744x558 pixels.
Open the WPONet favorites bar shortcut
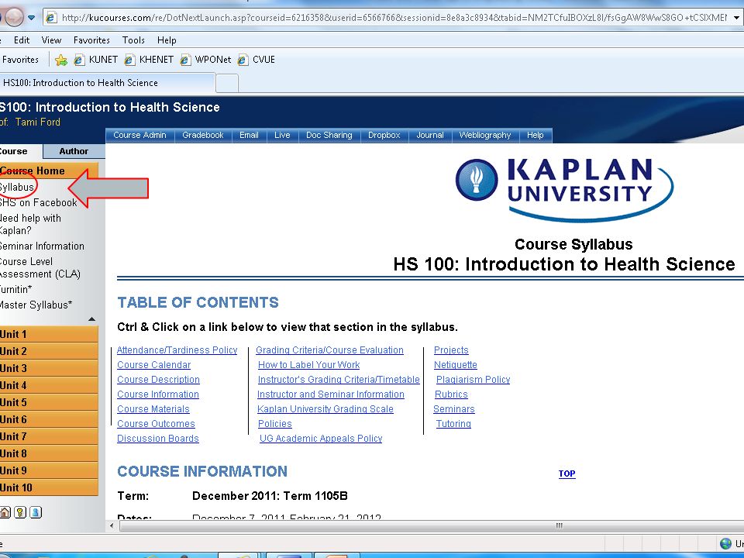point(206,60)
